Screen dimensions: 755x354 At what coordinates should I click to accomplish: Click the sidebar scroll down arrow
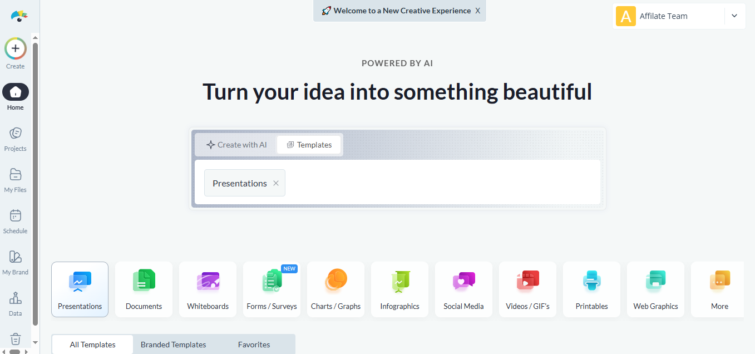[36, 342]
